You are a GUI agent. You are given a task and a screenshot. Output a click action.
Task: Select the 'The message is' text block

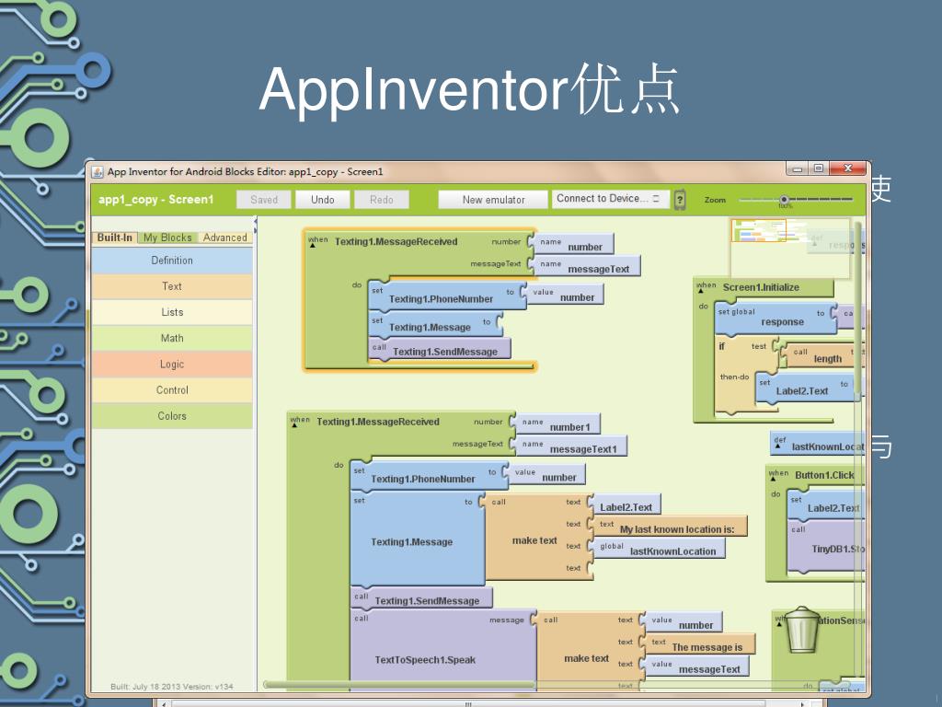coord(700,643)
